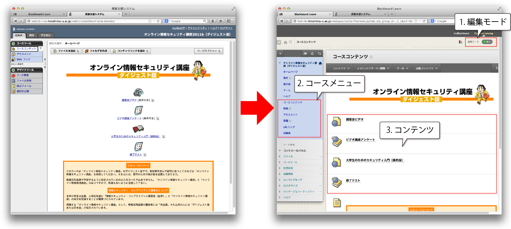Click the open book icon in WebCT
Image resolution: width=511 pixels, height=229 pixels.
coord(138,129)
